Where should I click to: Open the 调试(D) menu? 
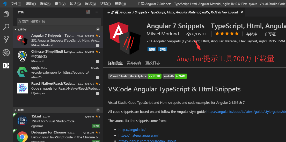click(90, 4)
